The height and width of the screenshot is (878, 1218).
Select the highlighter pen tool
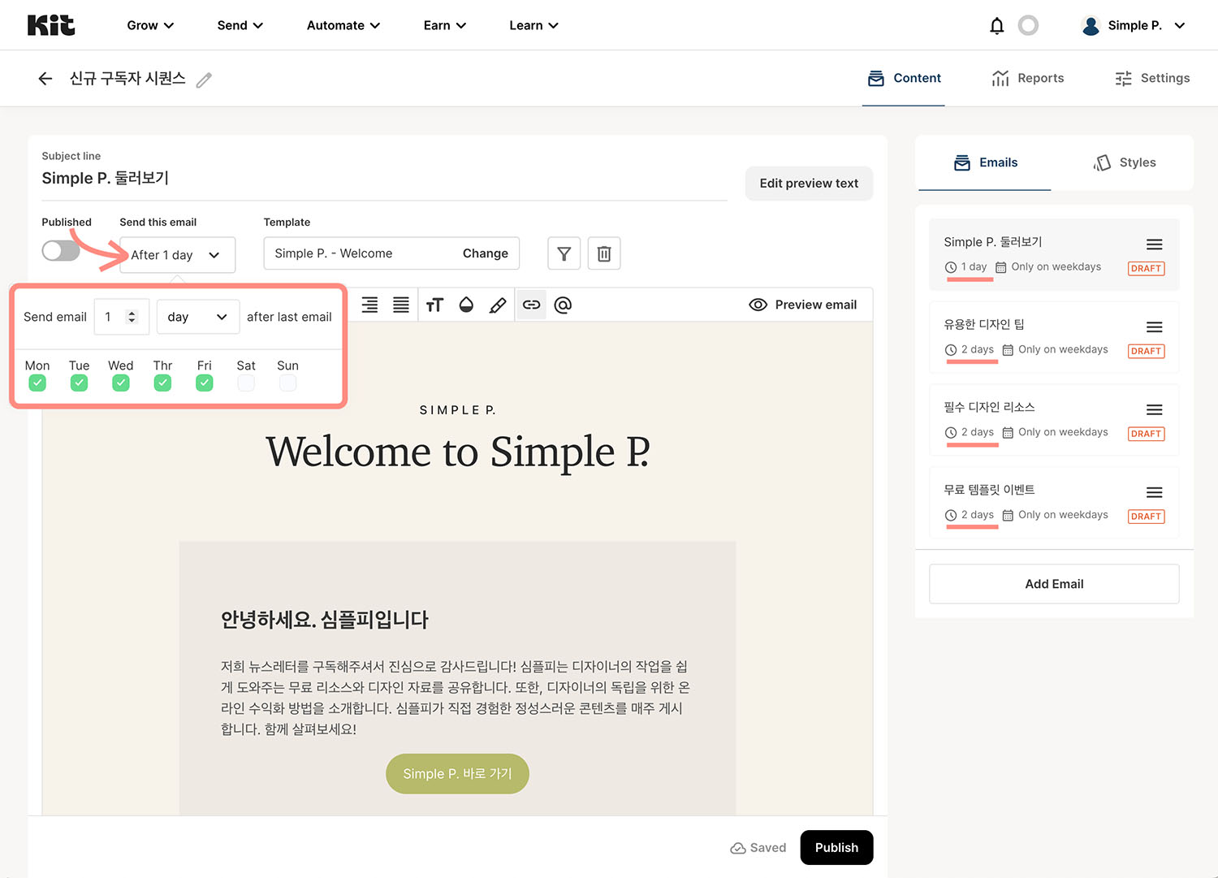[498, 305]
